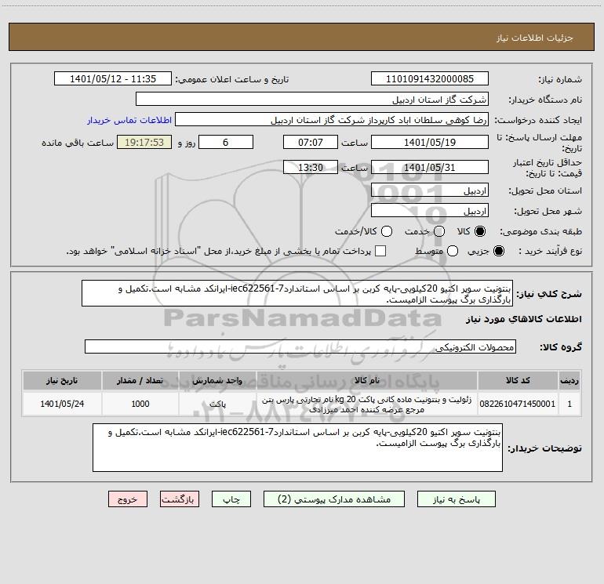
Task: Click the خروج exit button
Action: coord(128,499)
